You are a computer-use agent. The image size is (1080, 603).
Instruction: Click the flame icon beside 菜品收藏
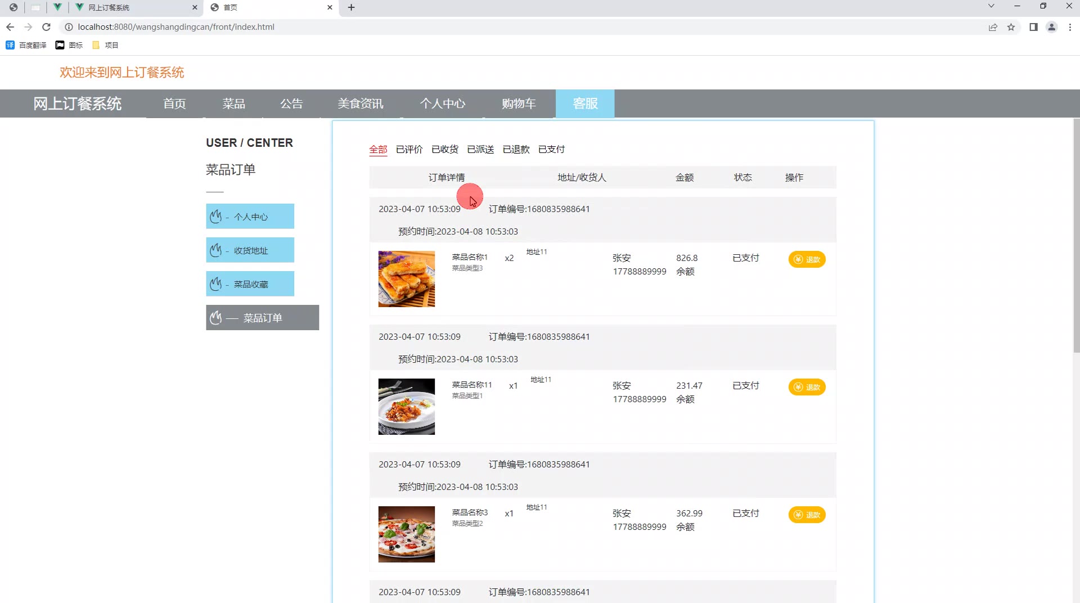point(215,283)
